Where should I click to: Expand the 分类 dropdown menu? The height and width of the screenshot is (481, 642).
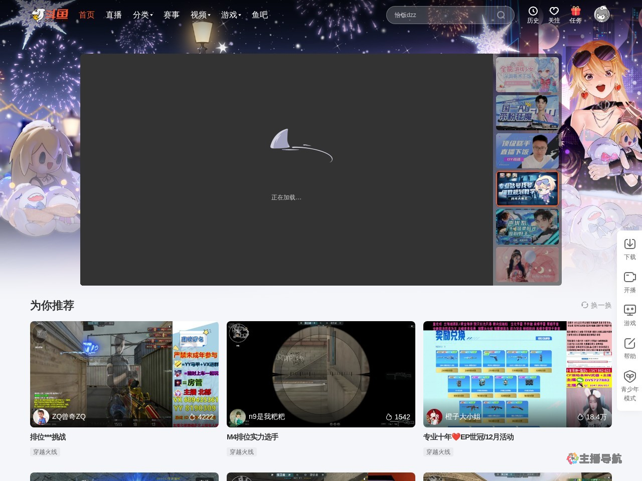(142, 15)
